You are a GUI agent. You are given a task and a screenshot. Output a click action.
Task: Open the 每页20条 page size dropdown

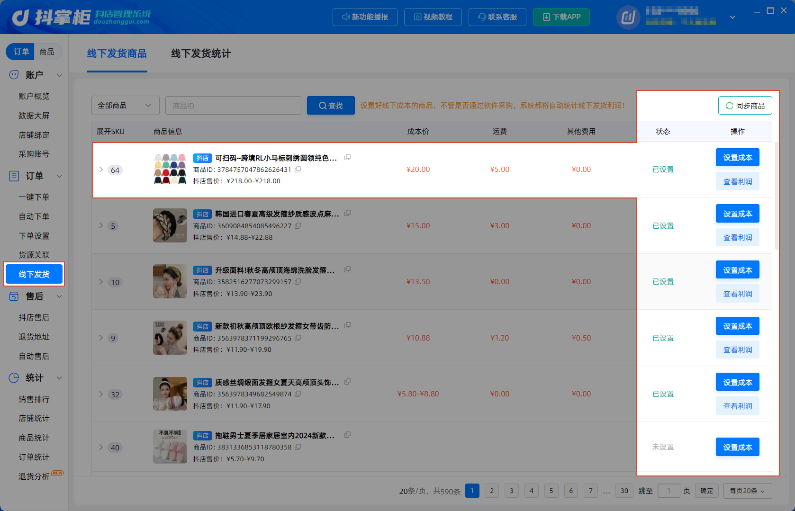point(748,491)
